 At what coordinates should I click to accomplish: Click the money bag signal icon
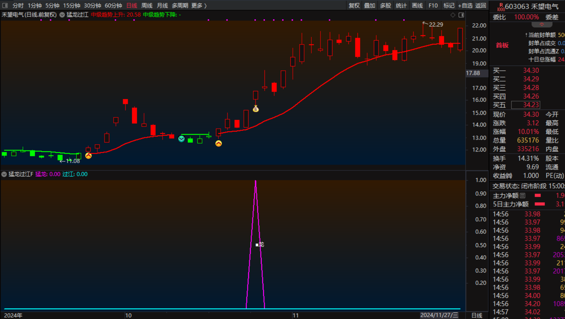point(256,109)
